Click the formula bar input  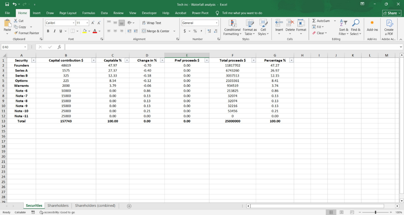[232, 47]
